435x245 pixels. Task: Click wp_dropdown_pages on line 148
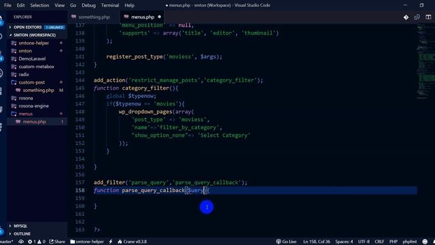[x=145, y=112]
